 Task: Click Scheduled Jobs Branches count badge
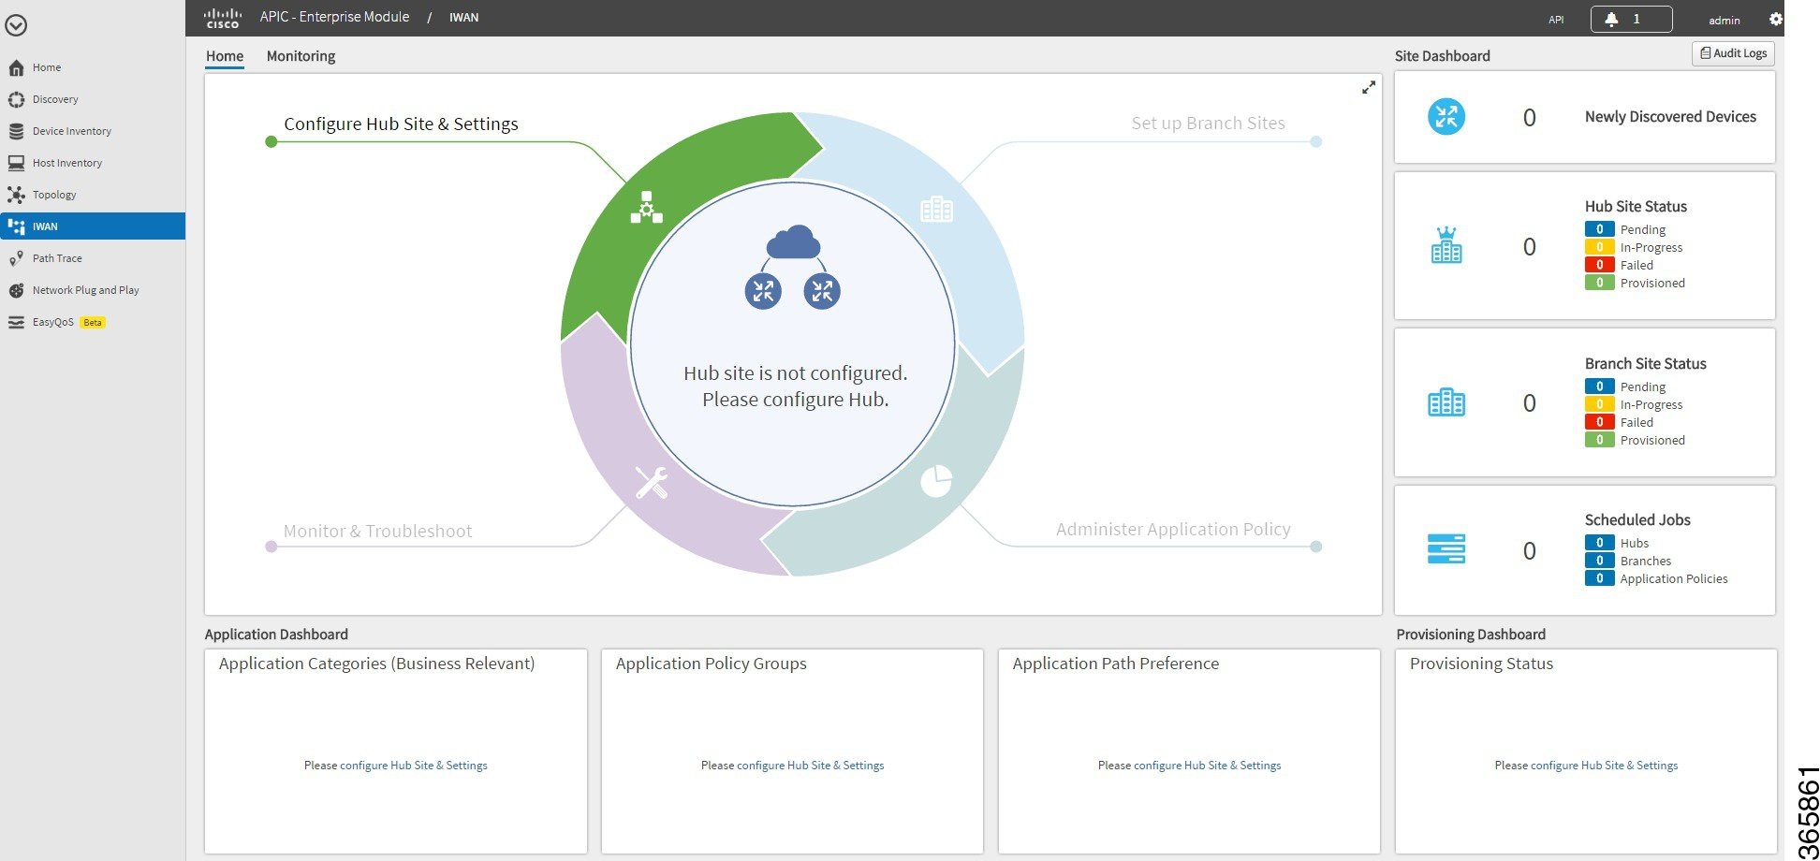point(1599,561)
